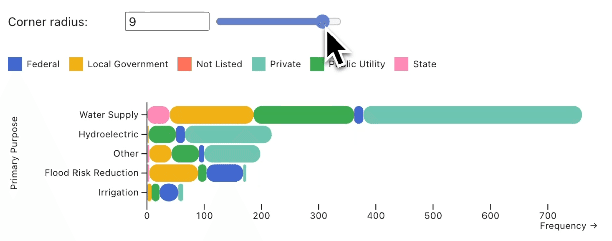
Task: Click the pink State legend swatch
Action: point(401,64)
